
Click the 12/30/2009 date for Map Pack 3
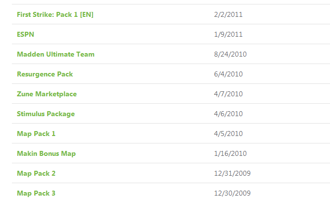click(232, 193)
